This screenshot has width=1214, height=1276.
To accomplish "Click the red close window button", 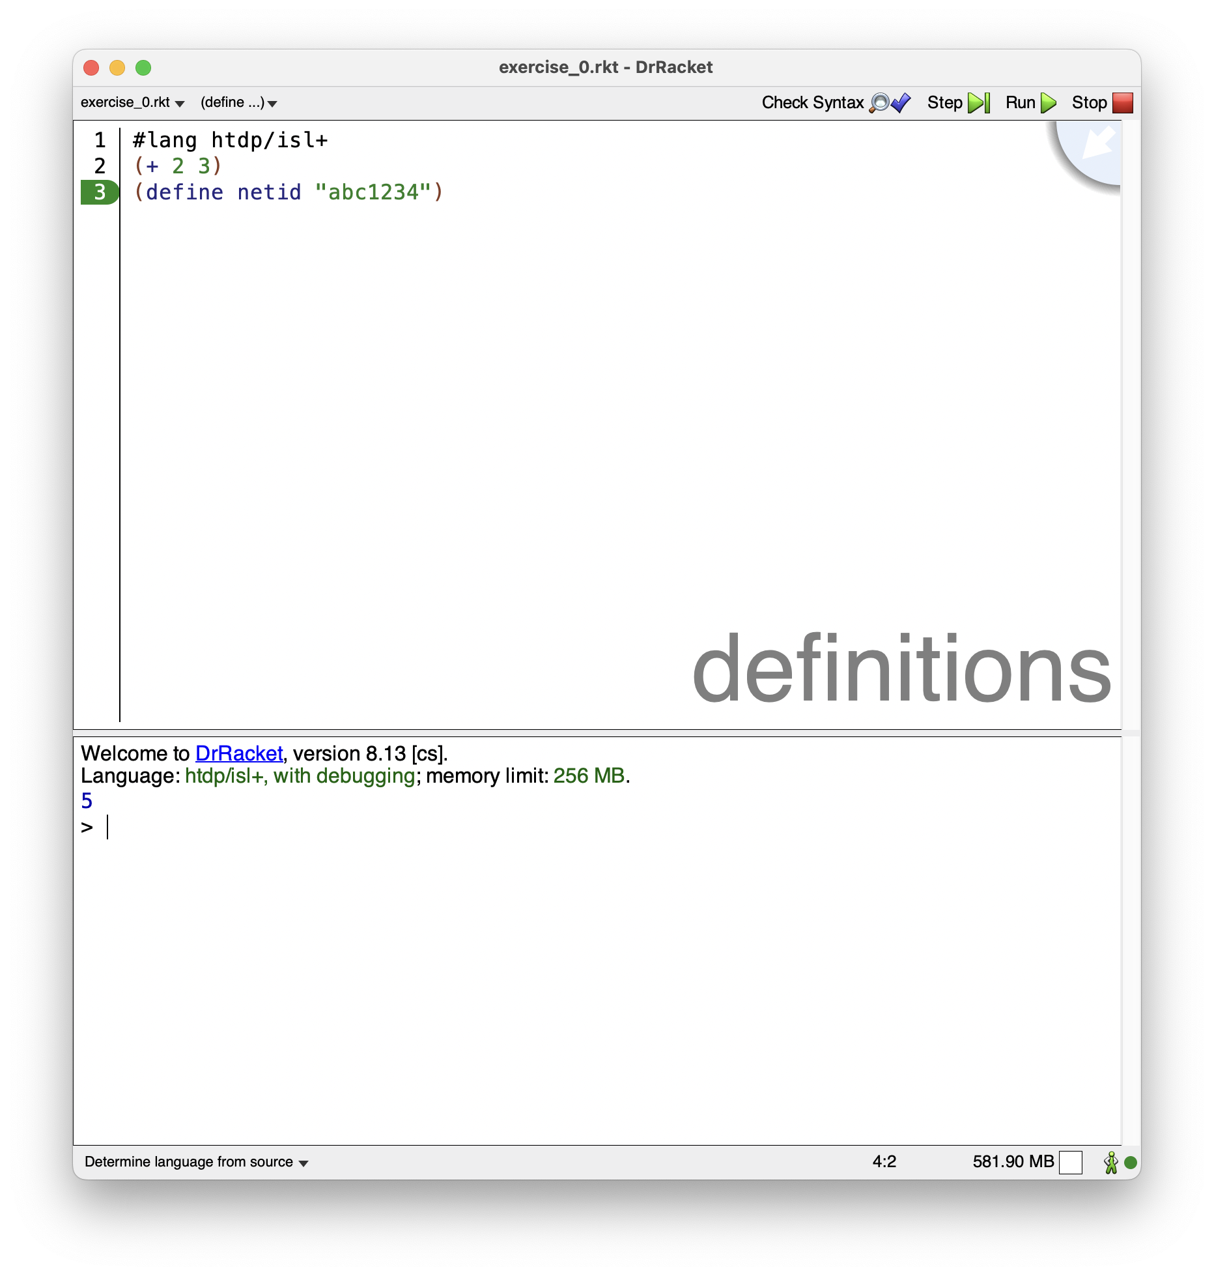I will point(91,68).
